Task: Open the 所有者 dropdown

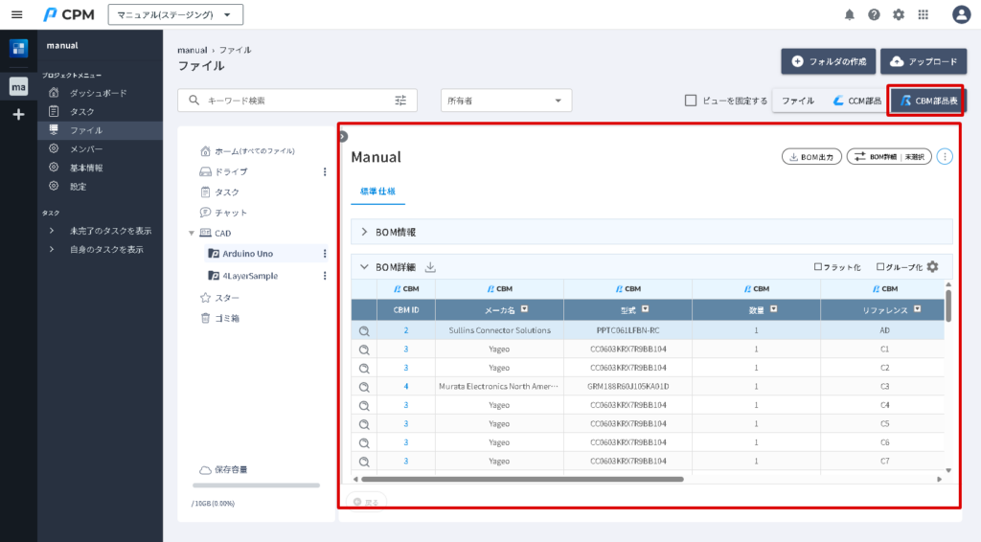Action: point(506,101)
